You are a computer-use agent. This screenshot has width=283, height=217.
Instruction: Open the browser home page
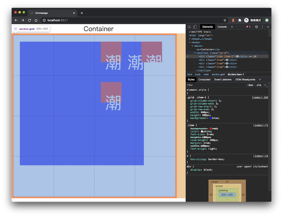(36, 20)
